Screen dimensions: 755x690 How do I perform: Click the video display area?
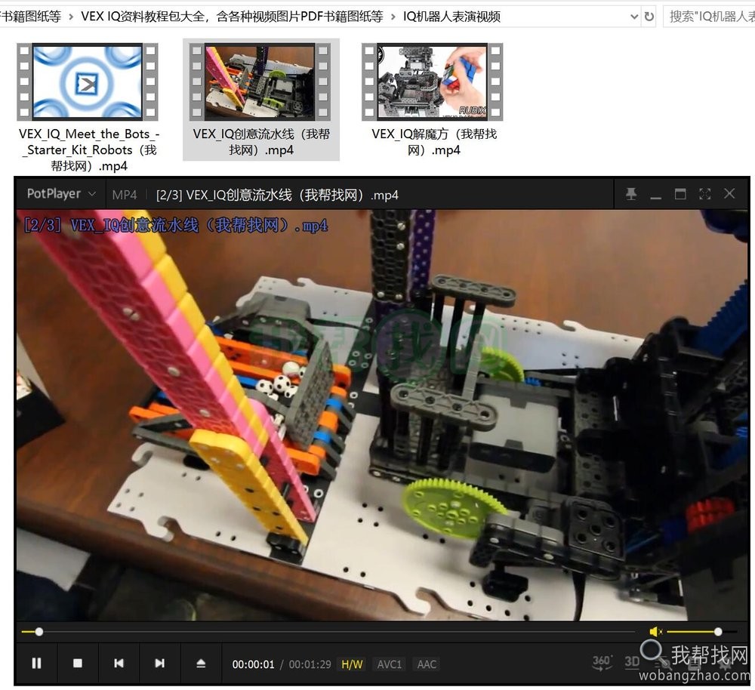(382, 414)
